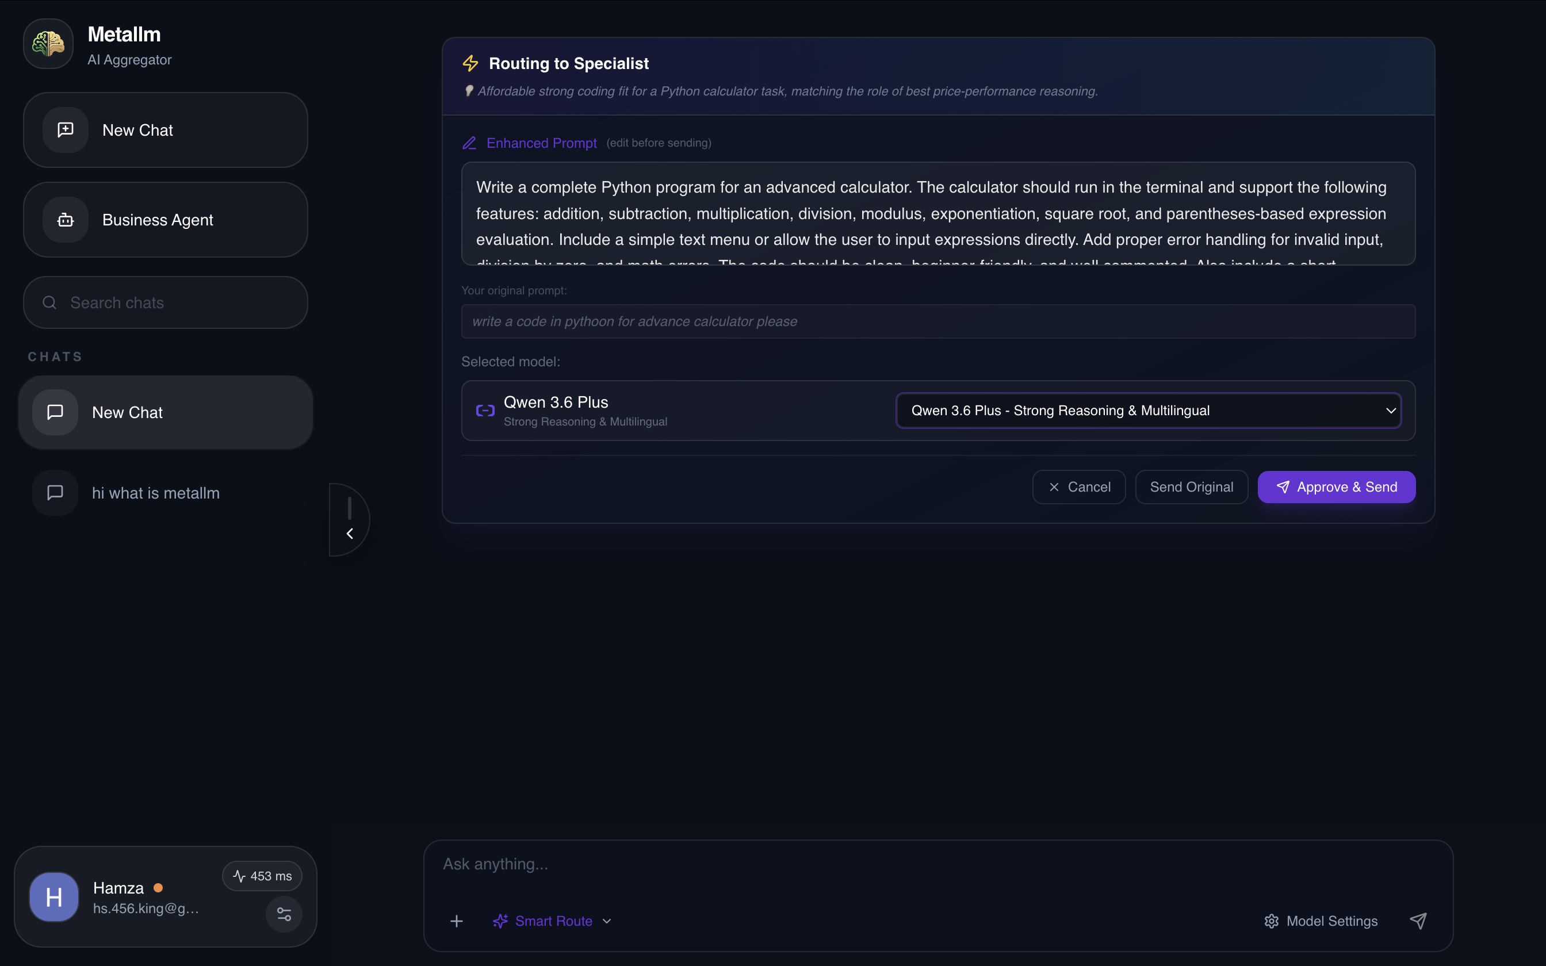Click the Qwen 3.6 Plus model icon

click(485, 411)
